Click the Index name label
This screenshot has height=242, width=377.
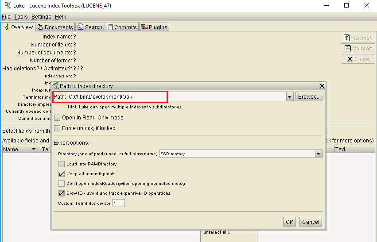(x=57, y=36)
